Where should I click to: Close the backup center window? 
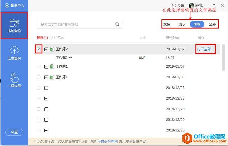point(222,6)
